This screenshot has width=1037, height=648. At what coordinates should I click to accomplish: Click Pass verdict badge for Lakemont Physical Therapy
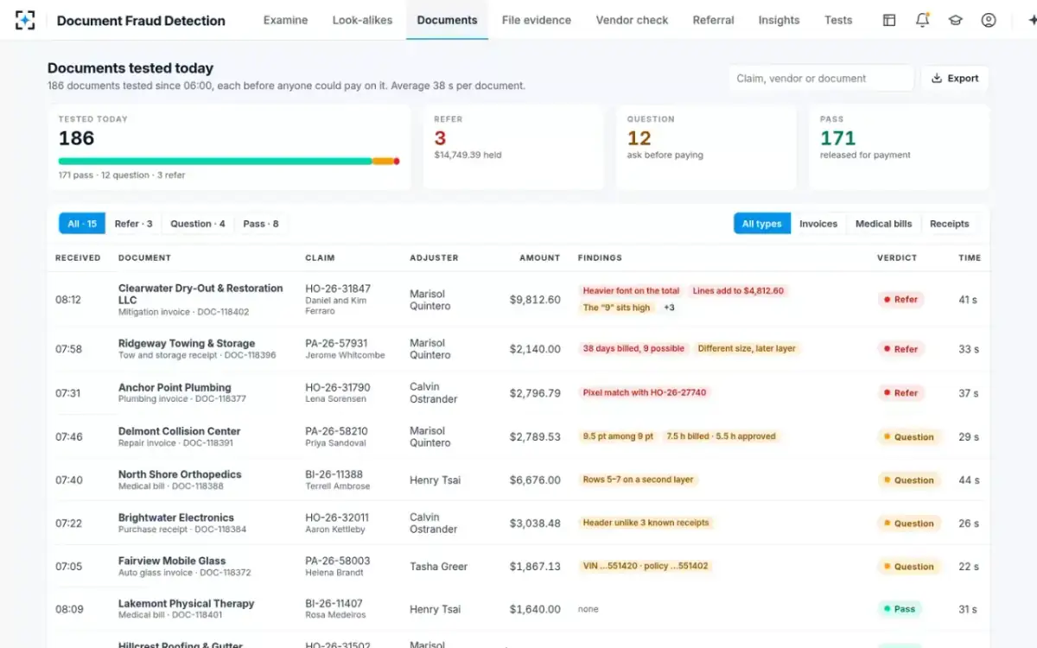pos(900,609)
